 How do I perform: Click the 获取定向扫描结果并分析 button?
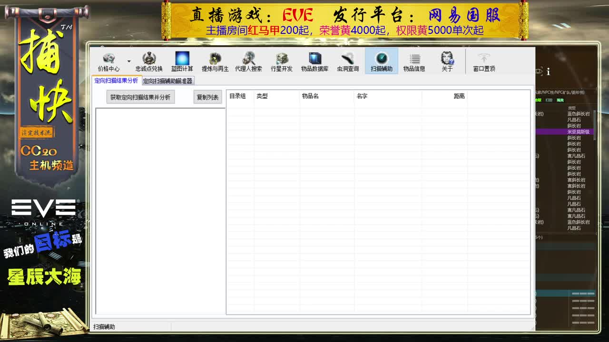[140, 97]
